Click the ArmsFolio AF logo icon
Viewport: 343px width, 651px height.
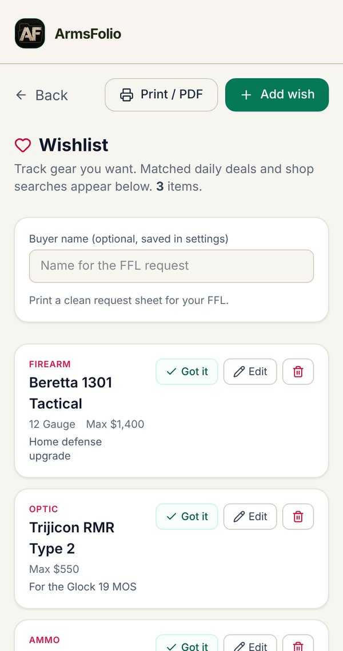(30, 33)
